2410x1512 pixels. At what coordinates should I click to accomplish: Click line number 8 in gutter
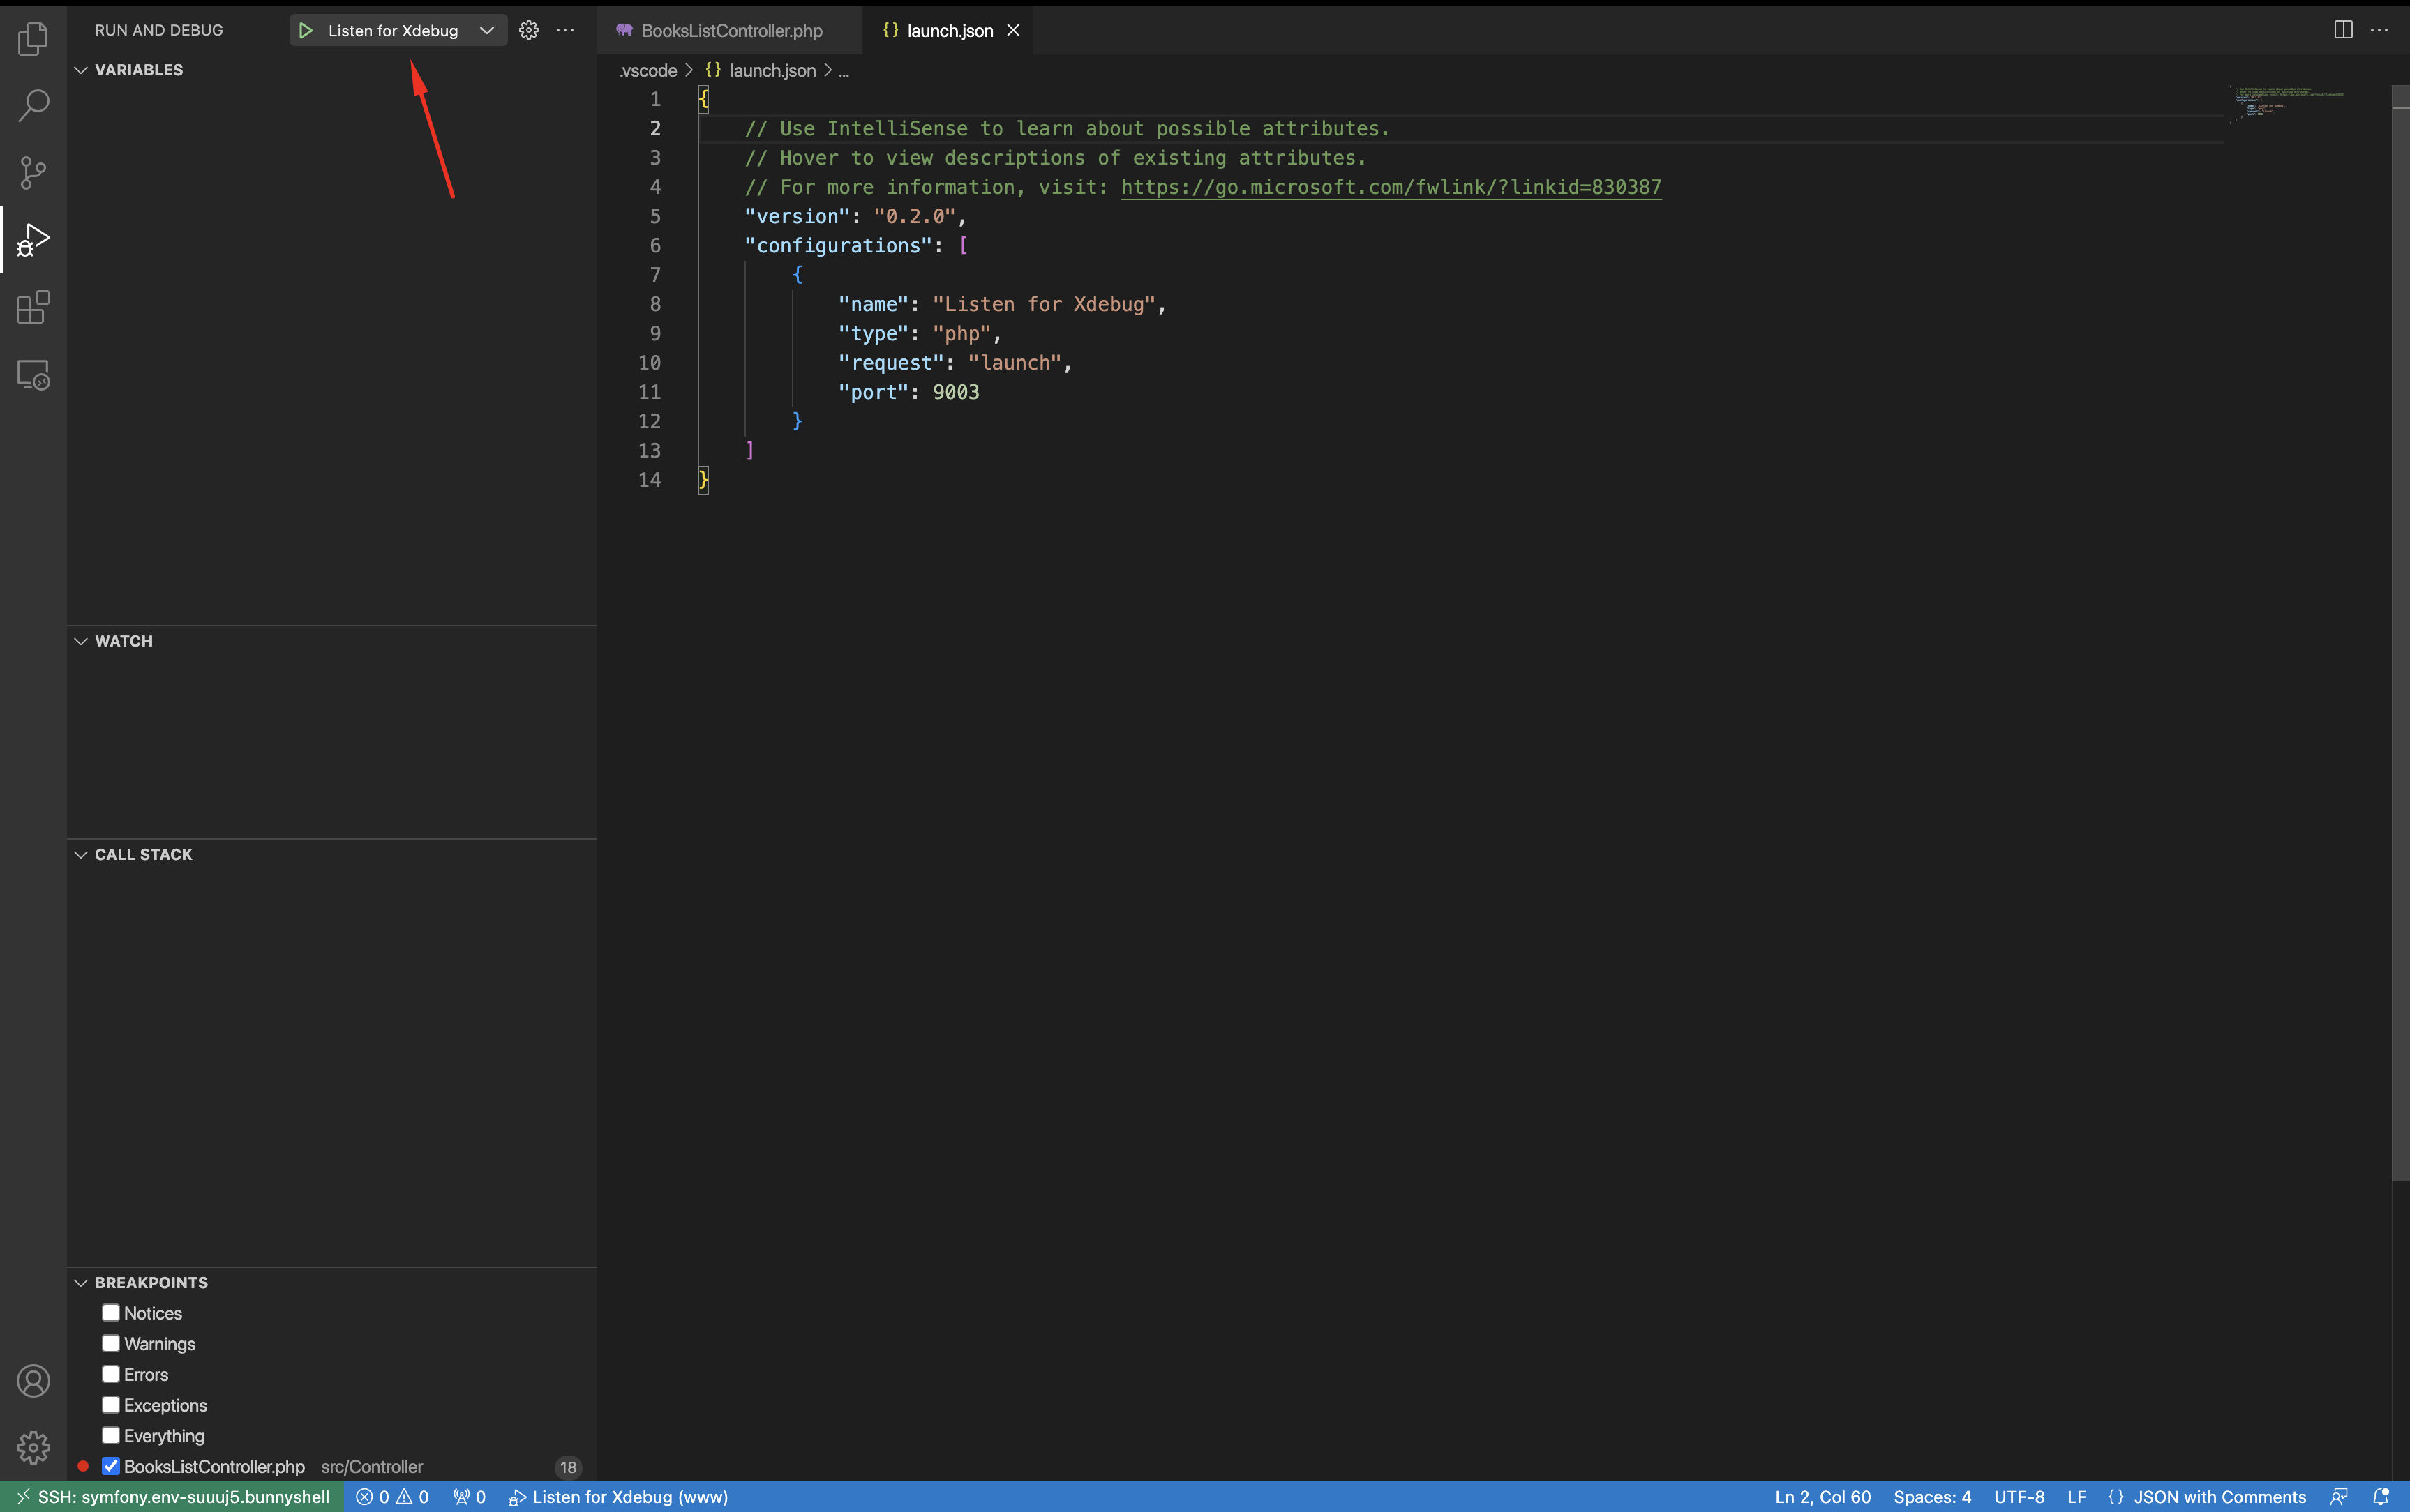[x=655, y=304]
